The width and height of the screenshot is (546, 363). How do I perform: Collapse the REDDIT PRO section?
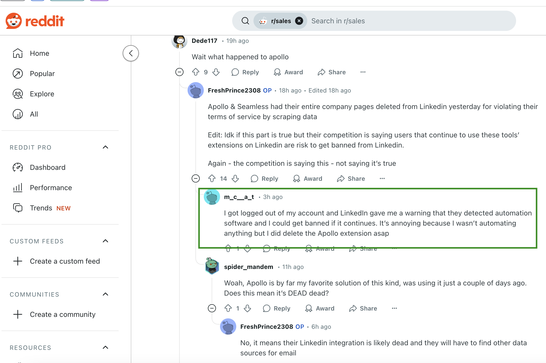pos(105,147)
